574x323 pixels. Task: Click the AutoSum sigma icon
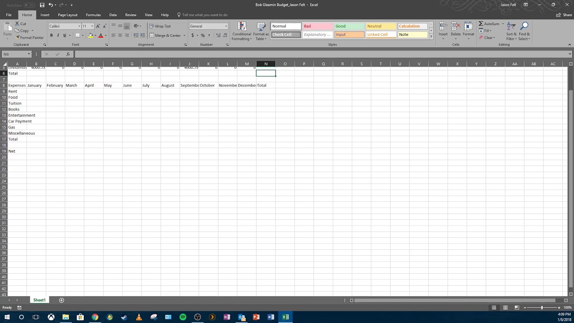(x=481, y=24)
